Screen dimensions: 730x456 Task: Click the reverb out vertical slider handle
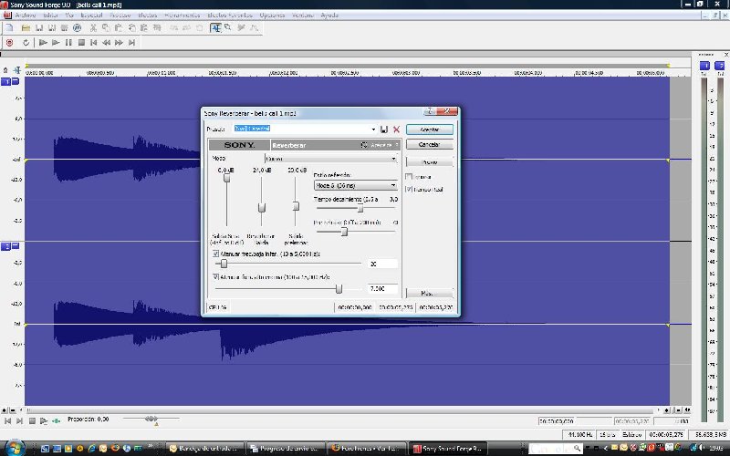pyautogui.click(x=262, y=208)
